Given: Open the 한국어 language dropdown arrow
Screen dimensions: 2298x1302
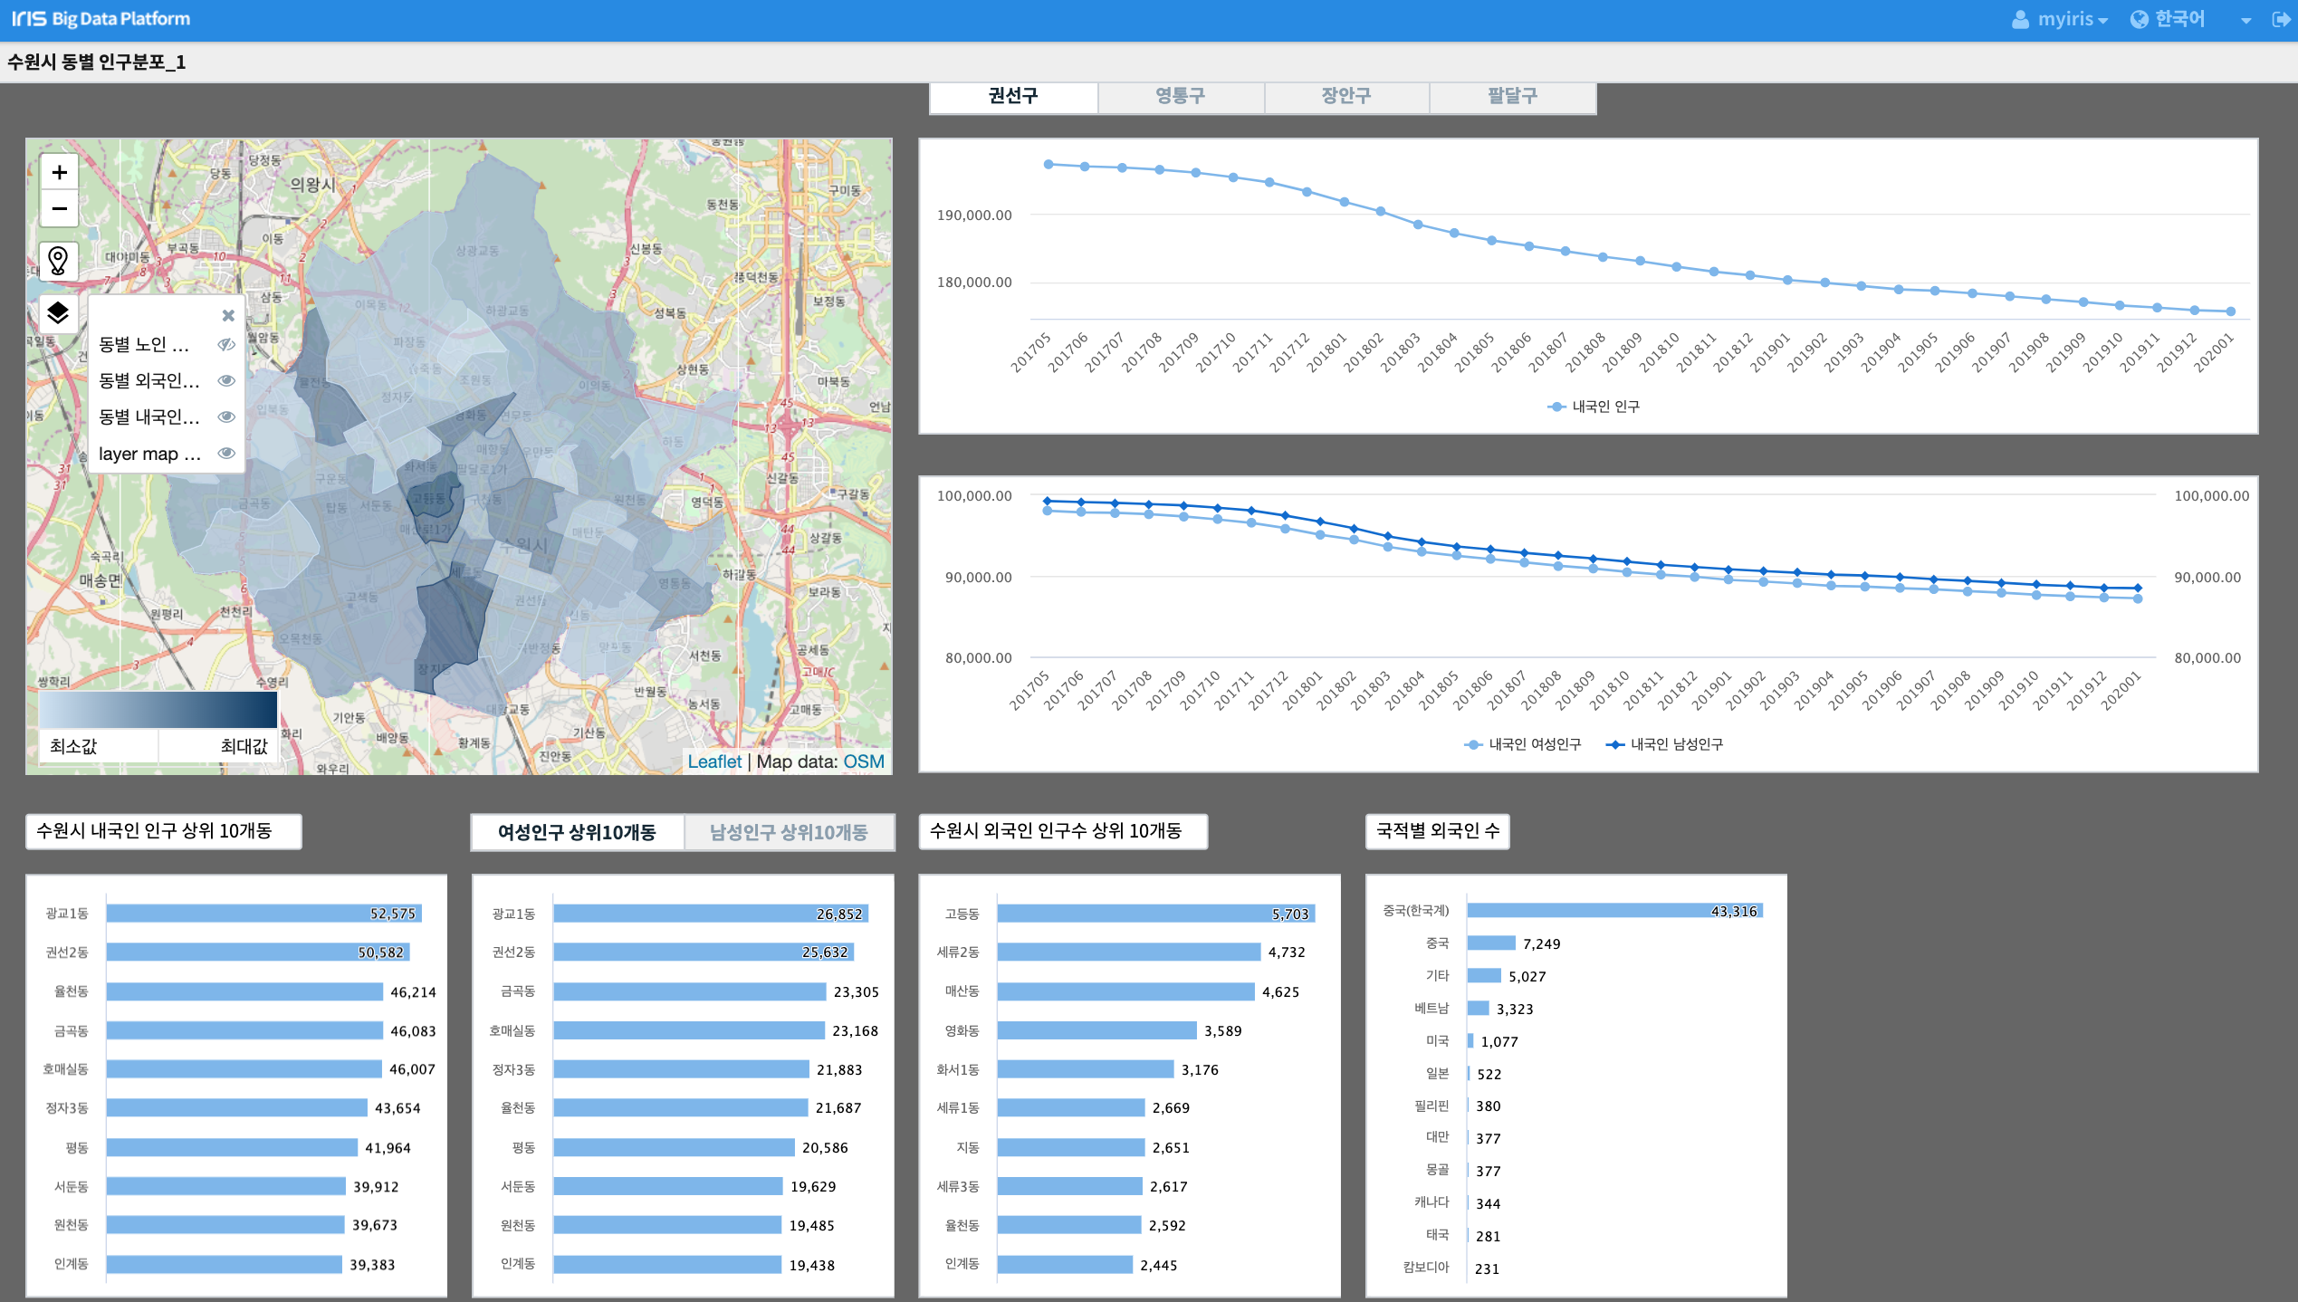Looking at the screenshot, I should click(2245, 21).
